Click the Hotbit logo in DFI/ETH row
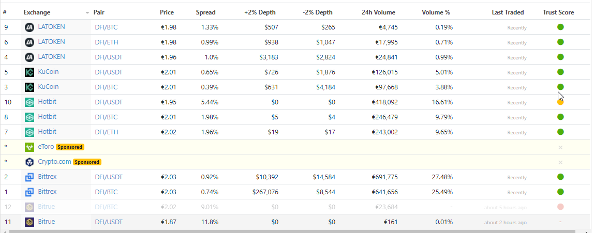Image resolution: width=594 pixels, height=233 pixels. (x=29, y=132)
